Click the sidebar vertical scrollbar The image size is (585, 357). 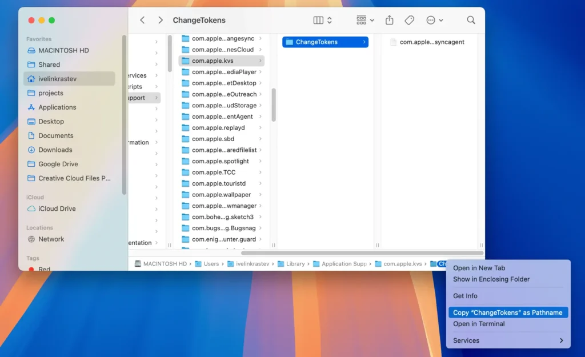click(x=124, y=115)
